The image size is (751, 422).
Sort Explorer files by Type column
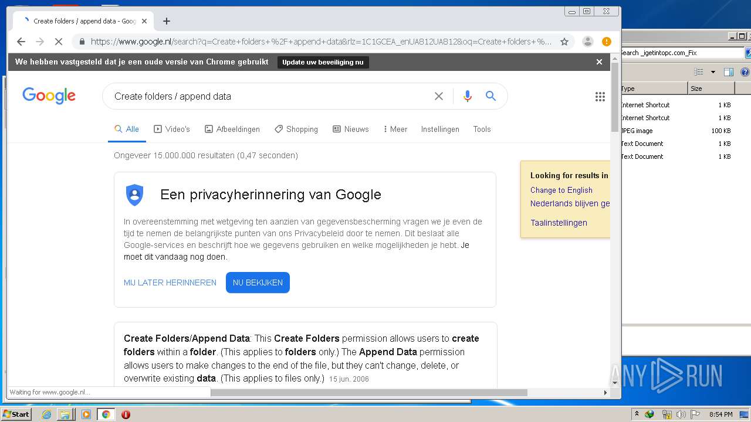(x=654, y=89)
